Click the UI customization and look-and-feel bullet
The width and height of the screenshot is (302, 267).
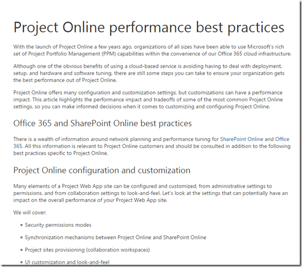coord(67,262)
